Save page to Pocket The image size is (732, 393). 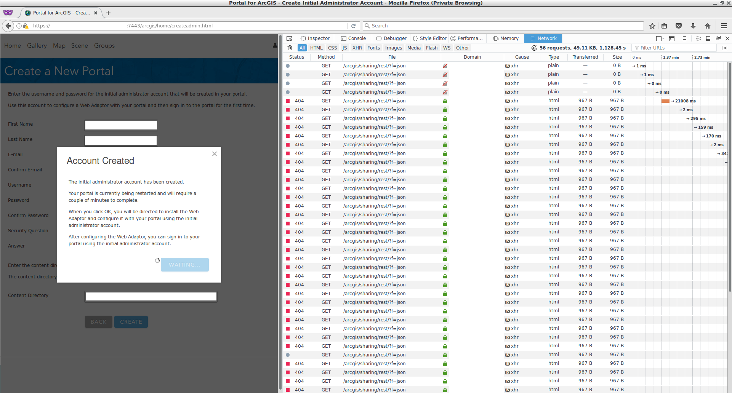pos(679,26)
